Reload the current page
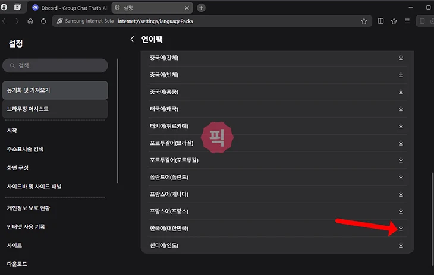Screen dimensions: 434x275 tap(43, 21)
